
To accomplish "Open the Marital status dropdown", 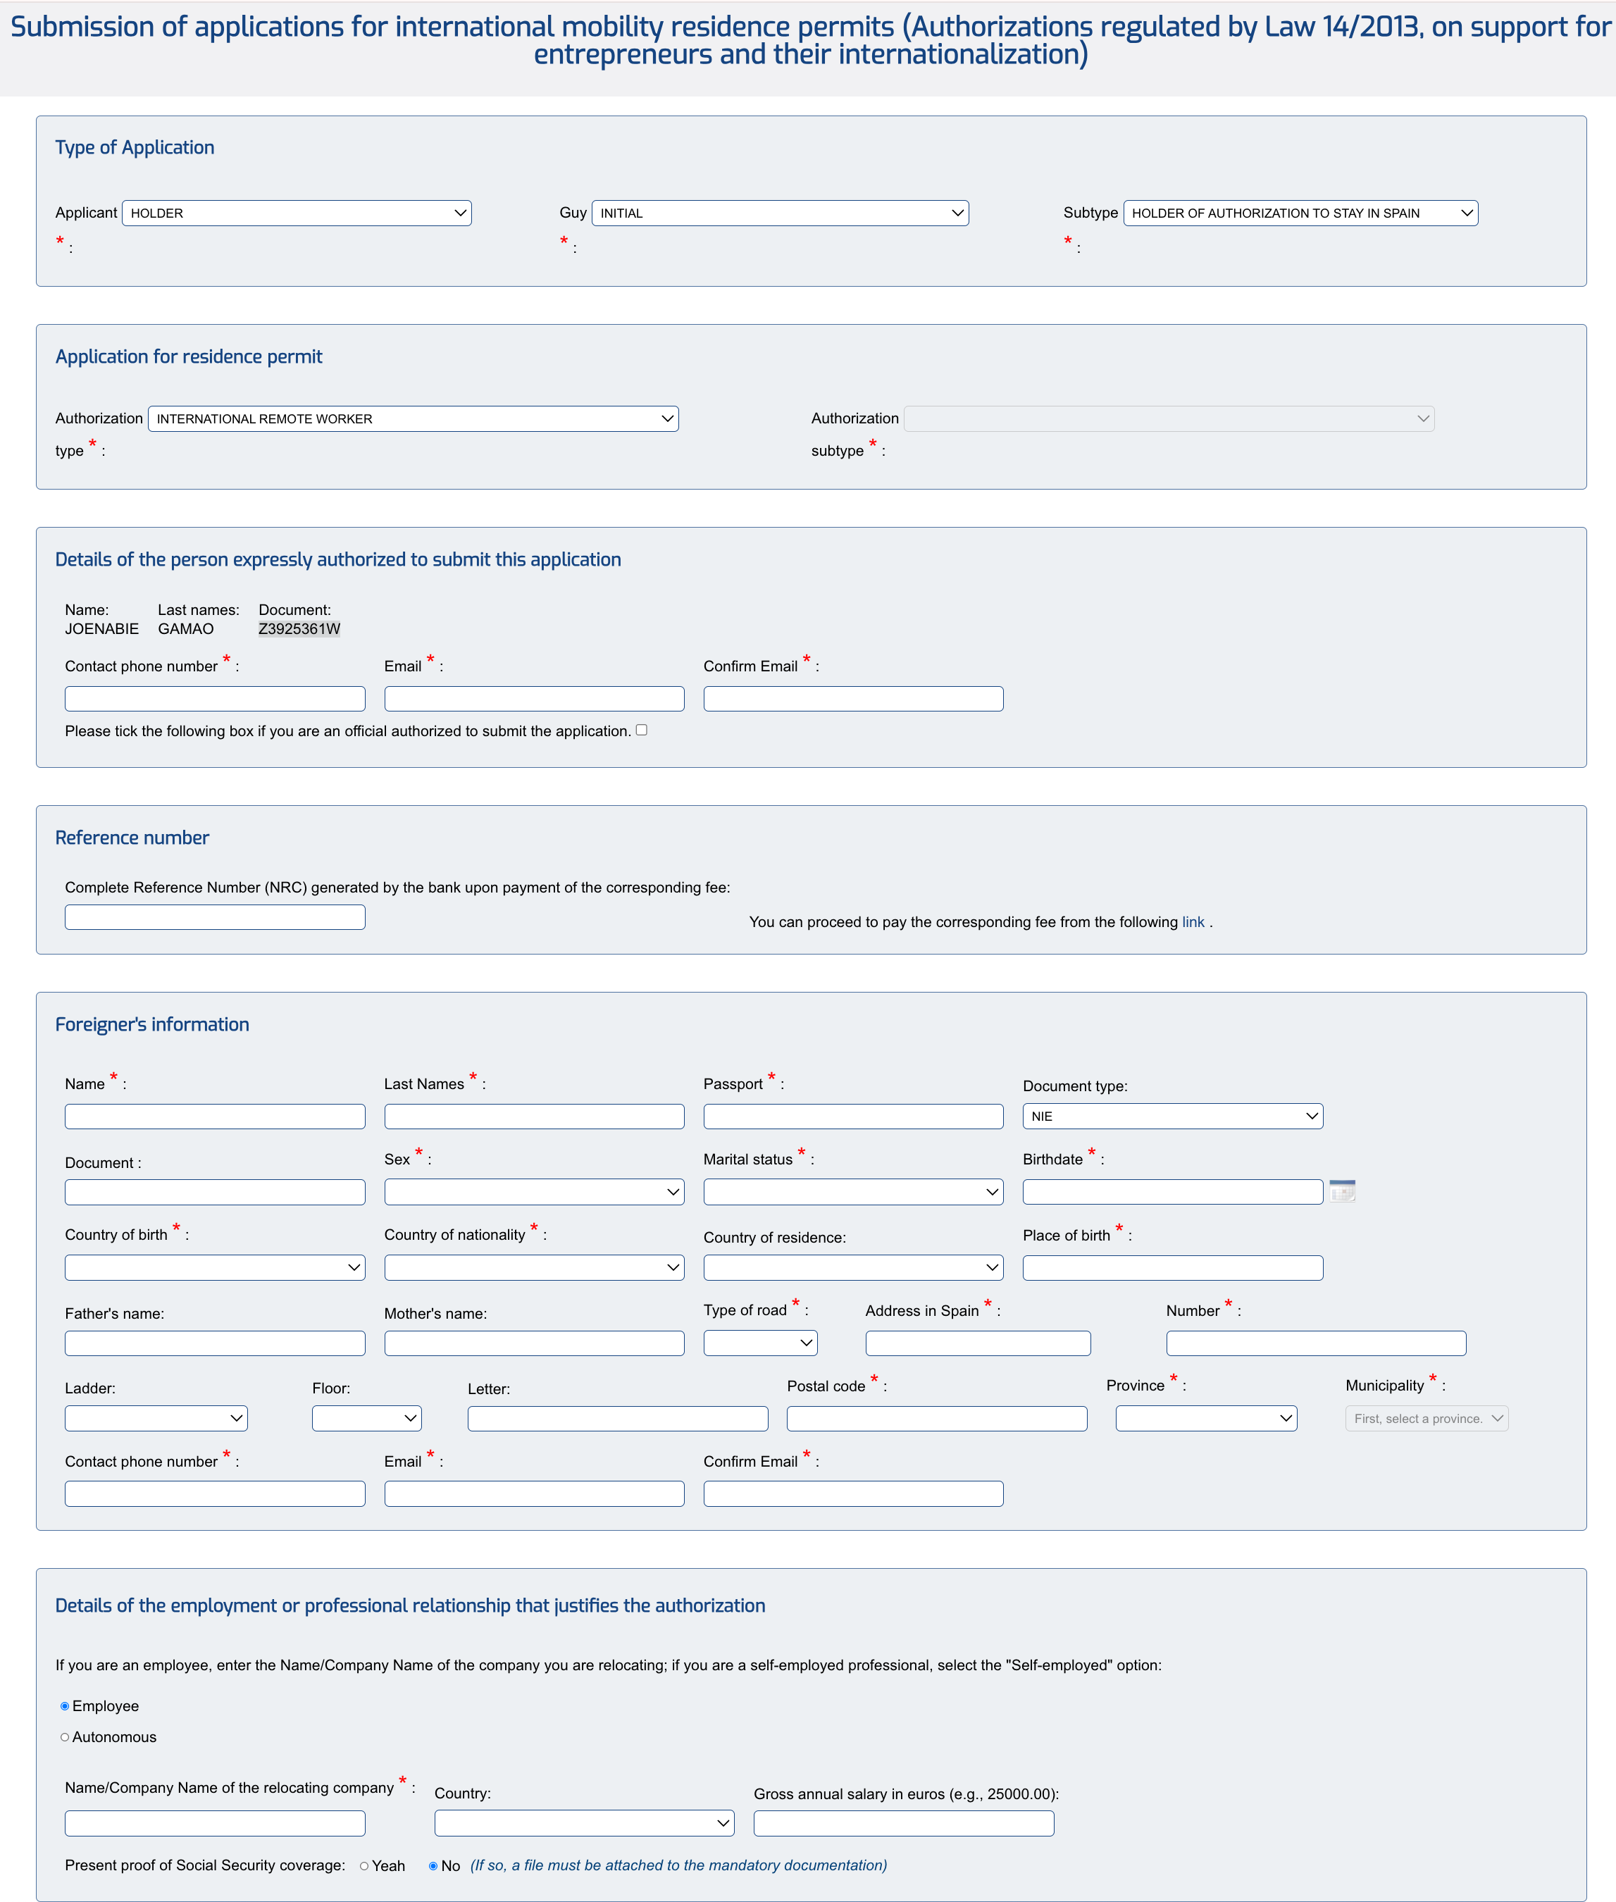I will point(853,1191).
